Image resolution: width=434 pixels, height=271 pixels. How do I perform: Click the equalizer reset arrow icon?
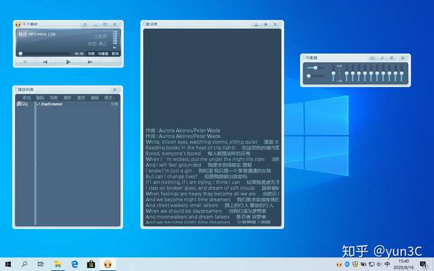click(382, 58)
